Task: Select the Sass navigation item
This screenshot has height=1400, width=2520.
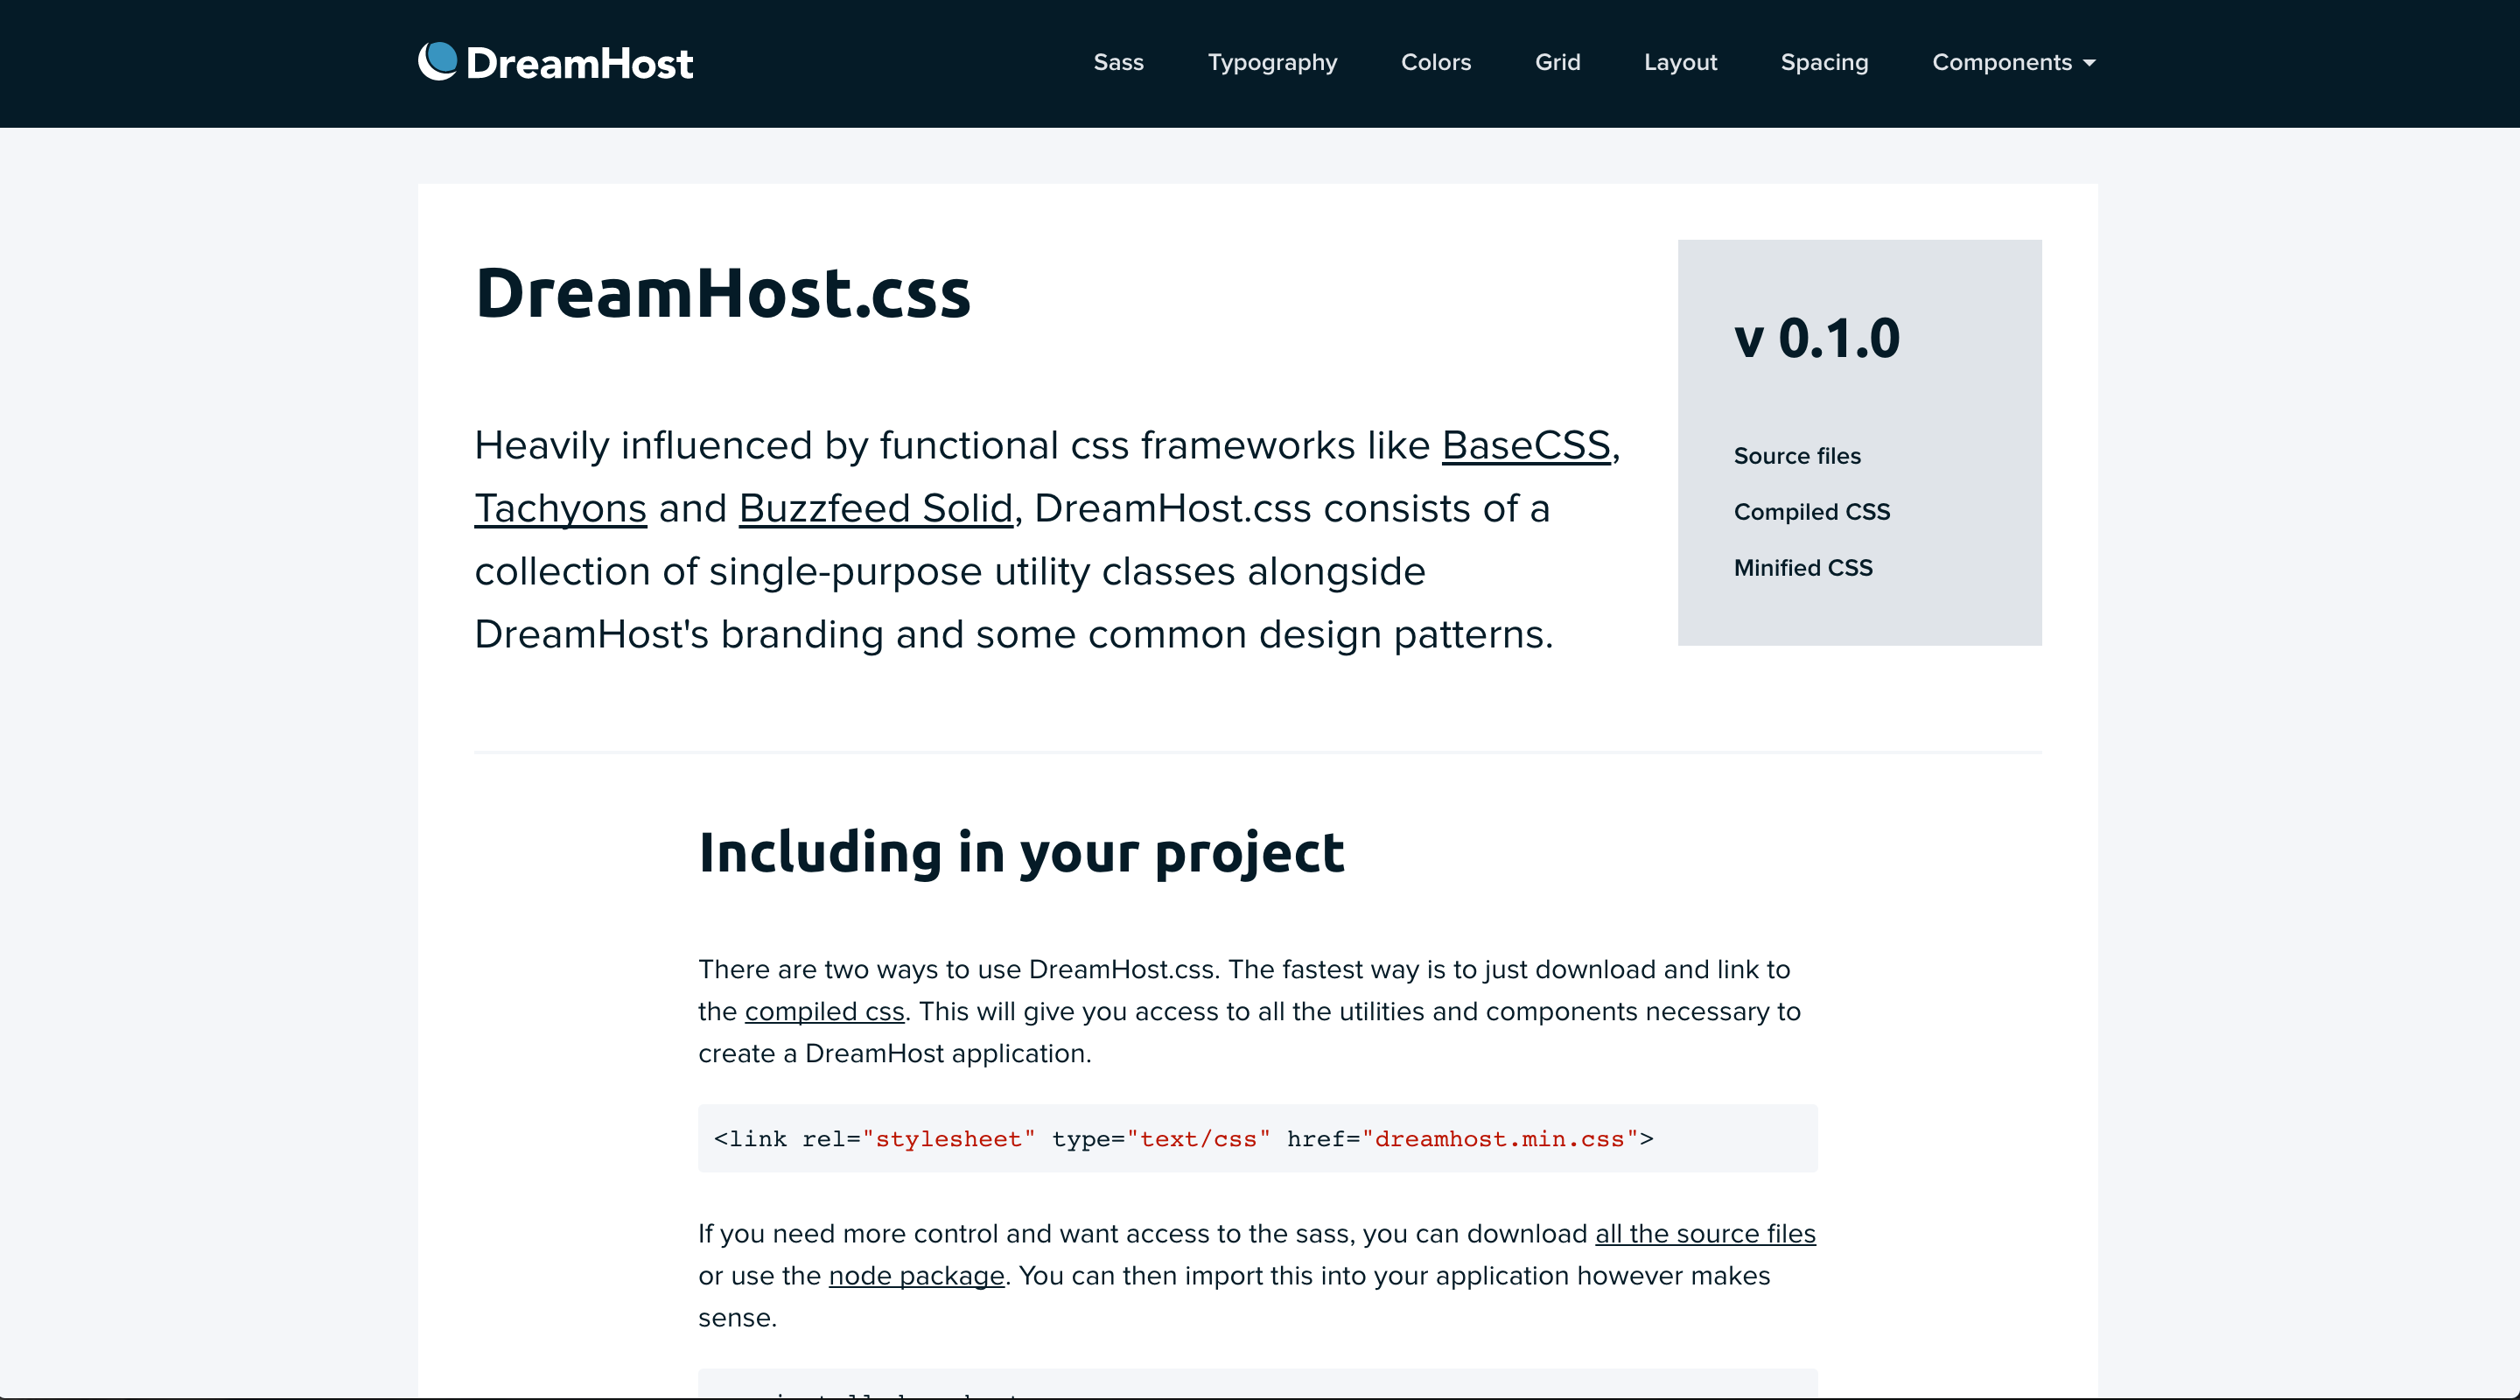Action: [1118, 63]
